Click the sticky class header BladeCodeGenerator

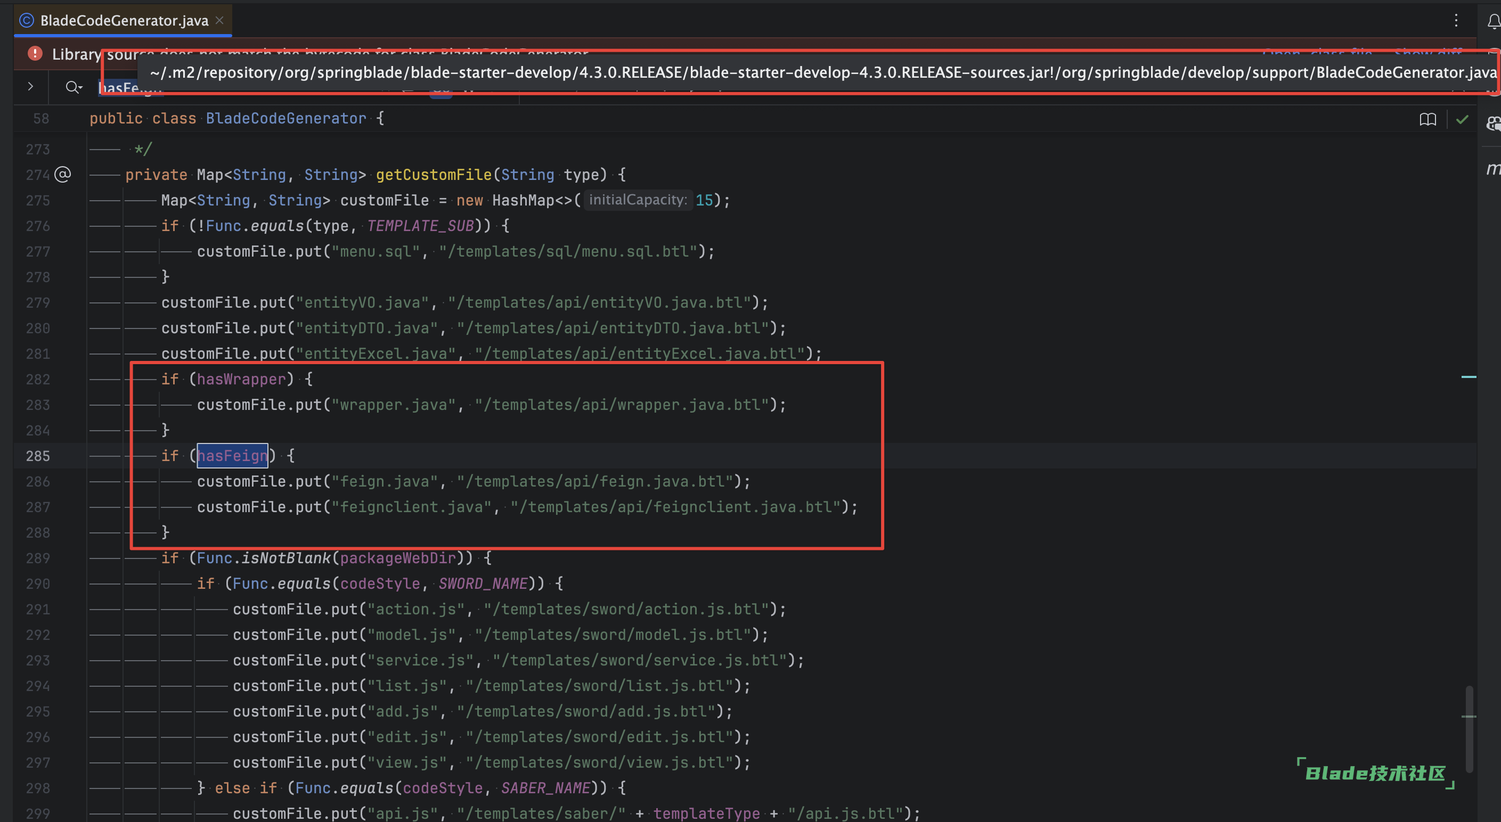(x=286, y=118)
